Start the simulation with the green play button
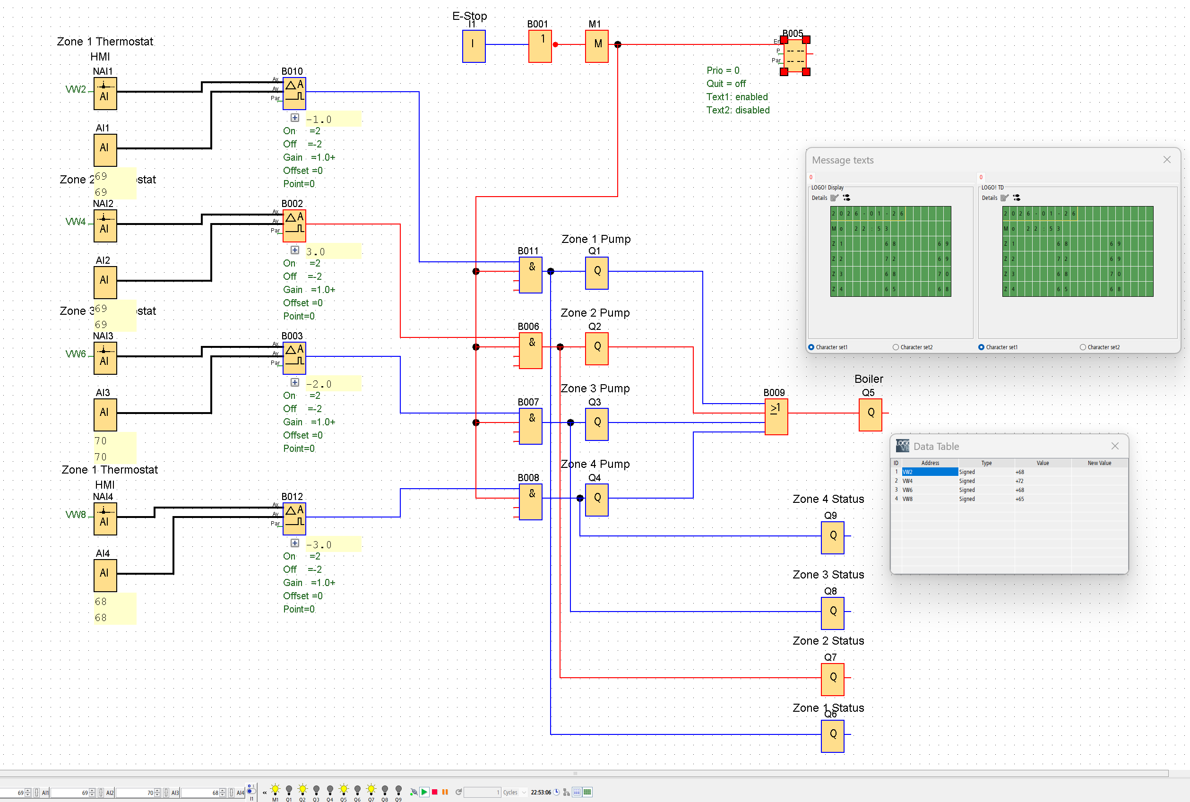The image size is (1190, 802). [424, 792]
